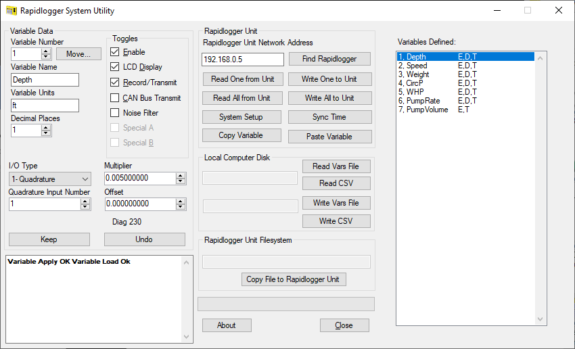The image size is (575, 349).
Task: Click the Sync Time button
Action: point(329,117)
